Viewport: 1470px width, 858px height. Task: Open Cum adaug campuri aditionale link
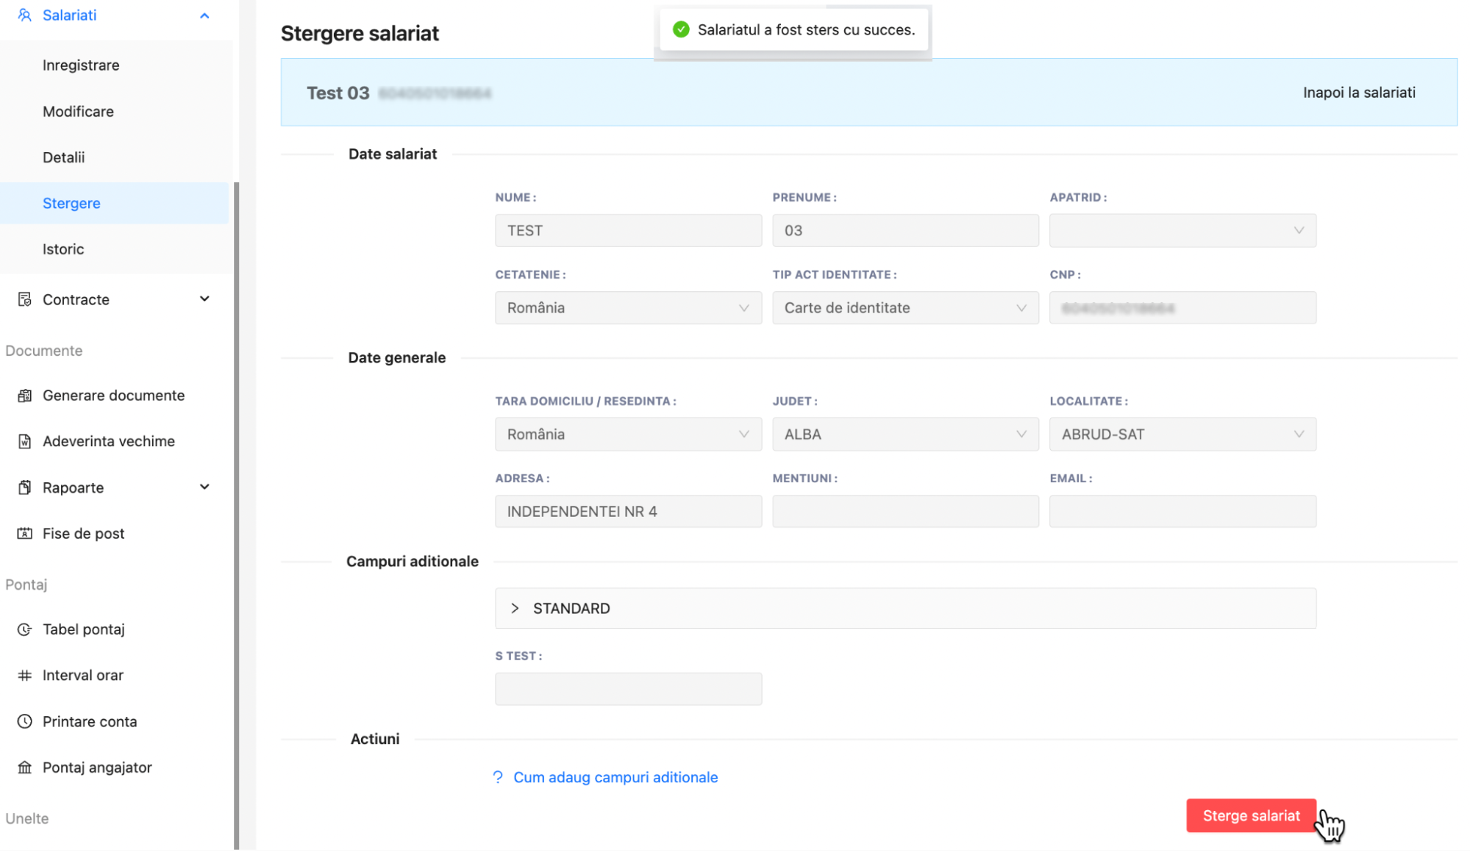pyautogui.click(x=616, y=778)
